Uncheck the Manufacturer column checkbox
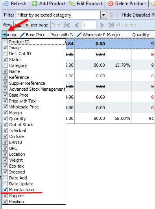Screen dimensions: 155x209 (x=6, y=190)
